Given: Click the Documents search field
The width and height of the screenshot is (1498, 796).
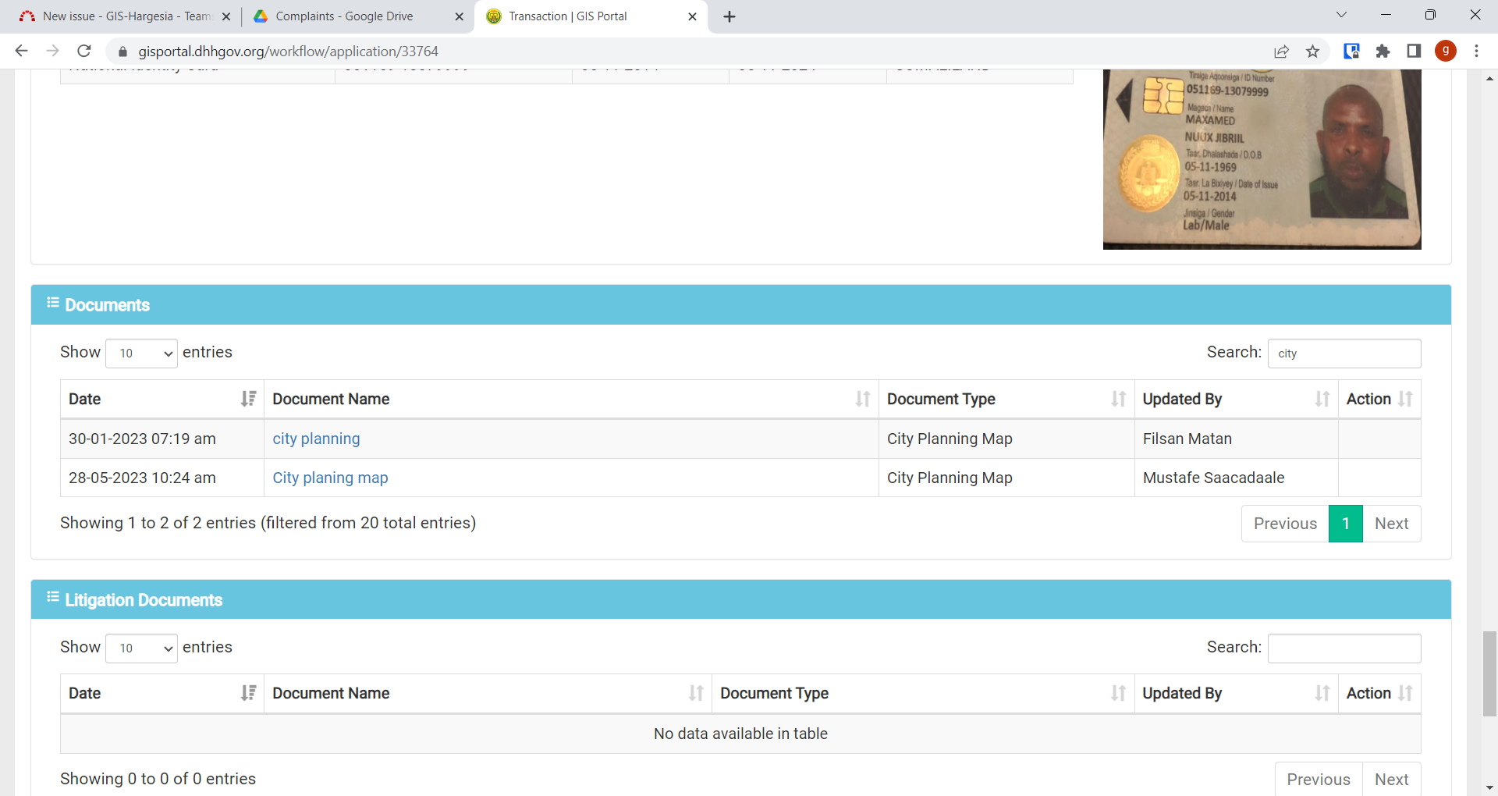Looking at the screenshot, I should (1344, 354).
